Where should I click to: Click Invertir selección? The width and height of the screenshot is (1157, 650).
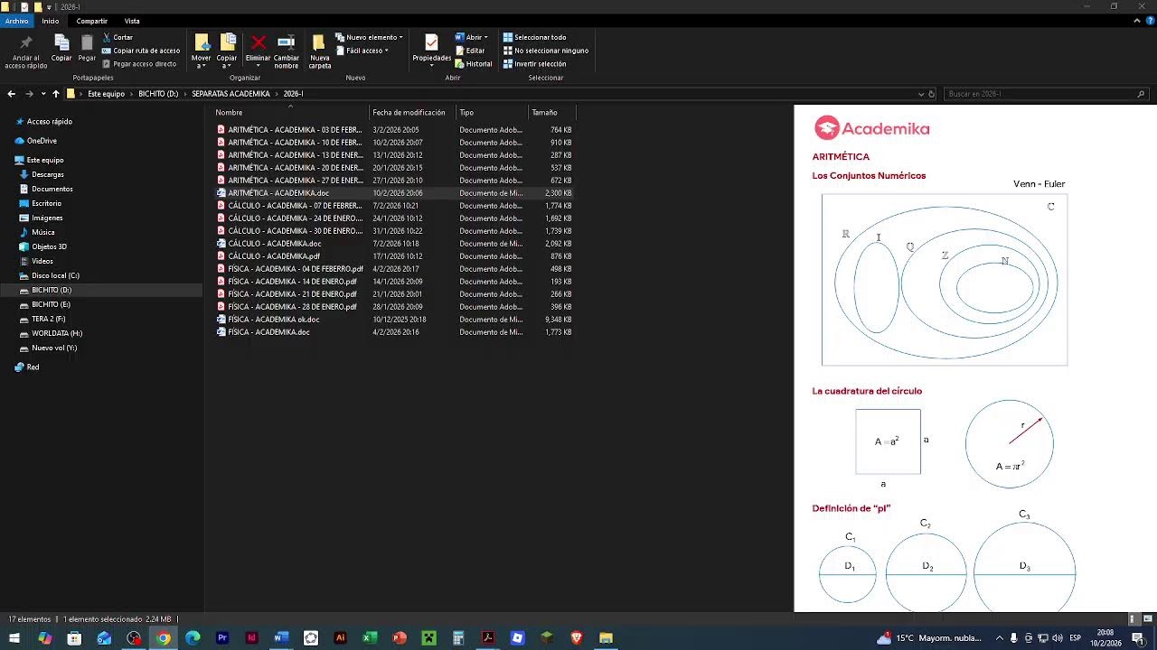coord(534,64)
